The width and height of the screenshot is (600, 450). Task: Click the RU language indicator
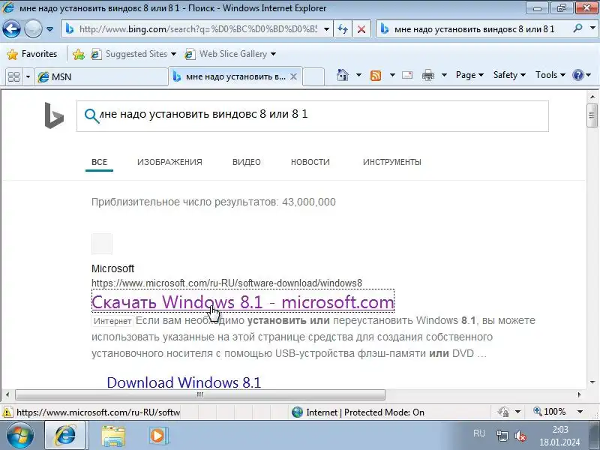479,433
